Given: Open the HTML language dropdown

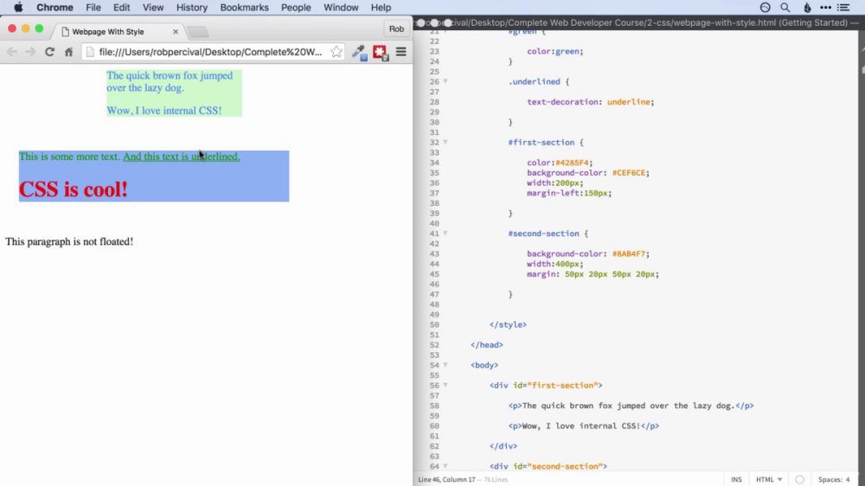Looking at the screenshot, I should pyautogui.click(x=768, y=479).
